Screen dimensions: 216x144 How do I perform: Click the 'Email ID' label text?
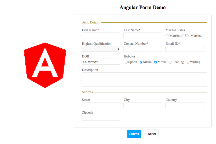[x=172, y=44]
